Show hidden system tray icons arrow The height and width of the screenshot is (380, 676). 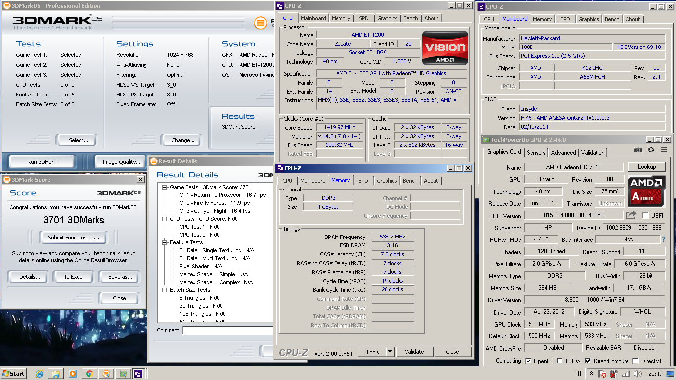[x=591, y=374]
